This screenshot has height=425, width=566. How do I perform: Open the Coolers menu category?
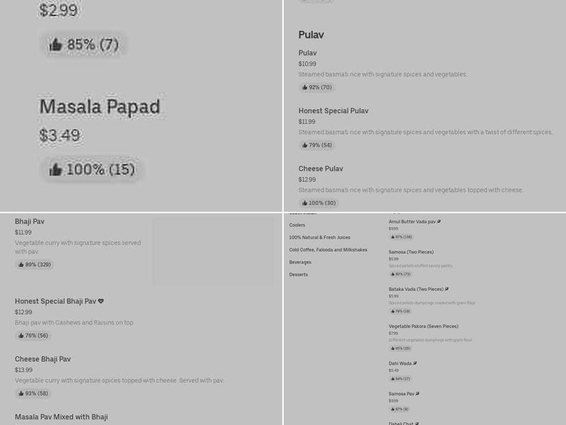(297, 225)
